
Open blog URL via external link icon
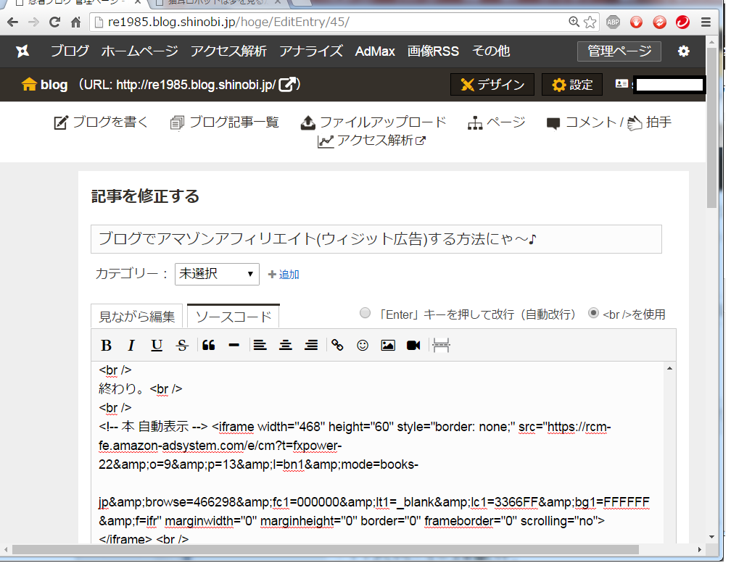tap(288, 85)
